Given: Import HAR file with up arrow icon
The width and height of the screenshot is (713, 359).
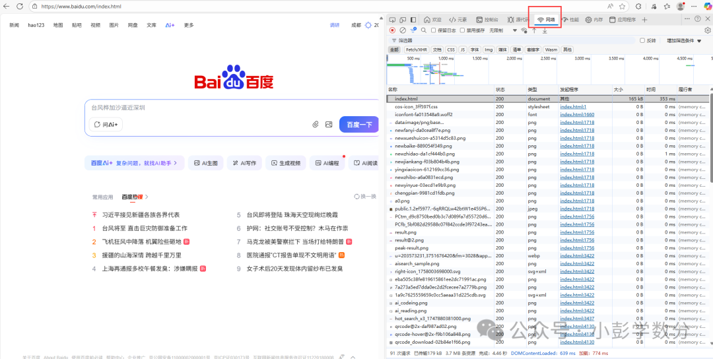Looking at the screenshot, I should click(x=534, y=30).
